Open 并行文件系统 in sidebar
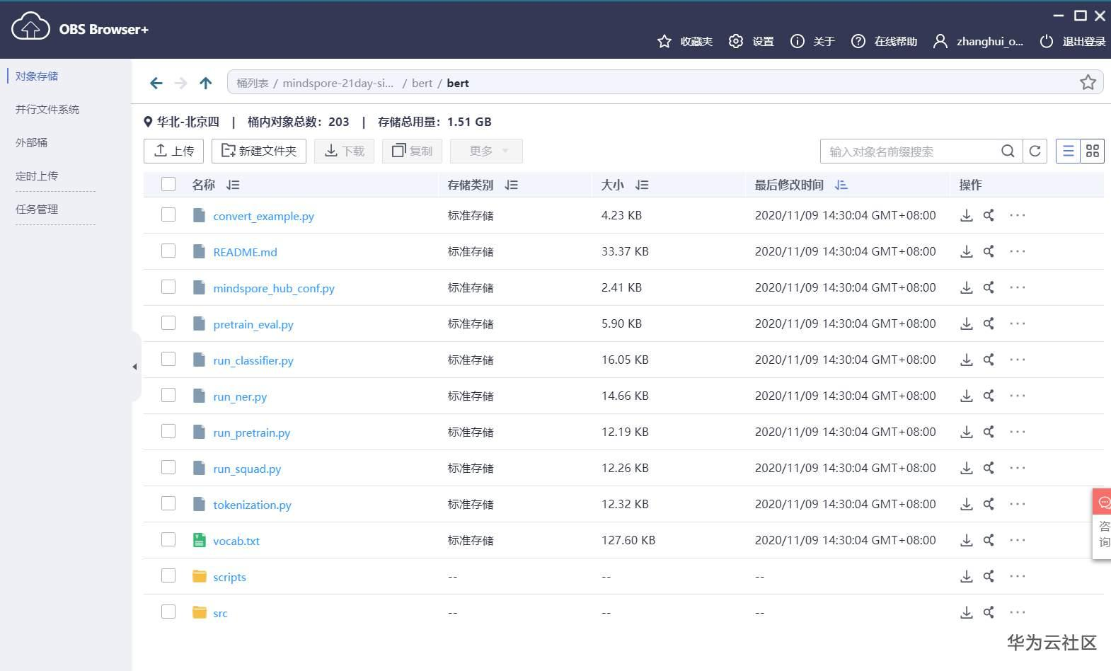 47,109
